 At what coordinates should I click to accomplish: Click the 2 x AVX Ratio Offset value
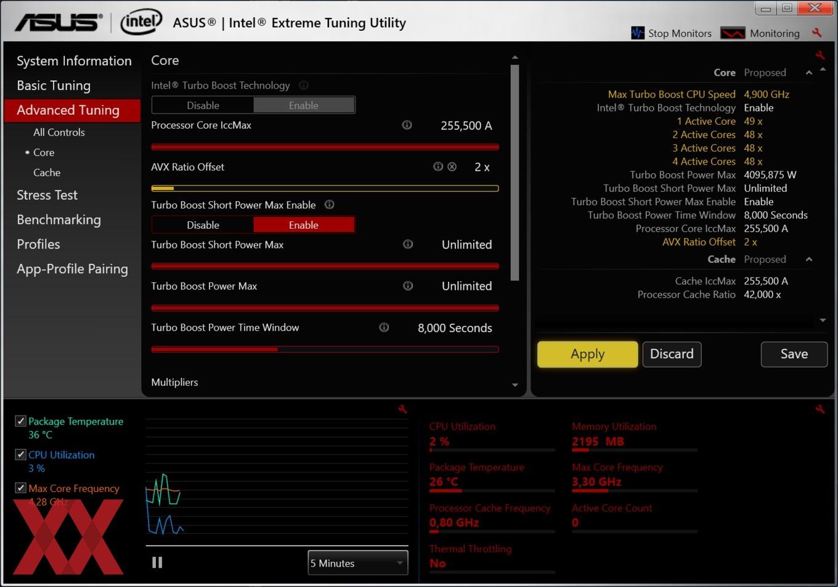pyautogui.click(x=482, y=167)
